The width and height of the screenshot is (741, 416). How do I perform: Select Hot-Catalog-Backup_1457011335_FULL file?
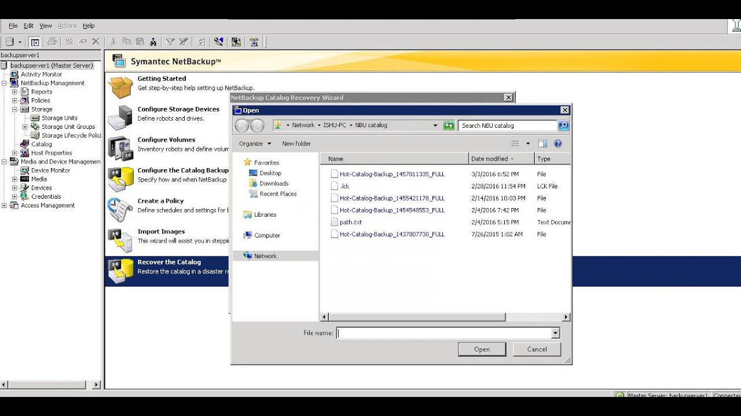click(x=392, y=174)
